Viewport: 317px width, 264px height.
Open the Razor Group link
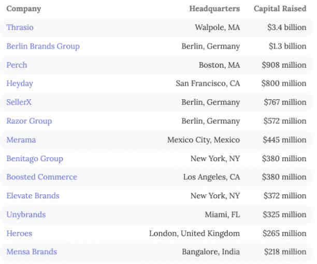[29, 121]
